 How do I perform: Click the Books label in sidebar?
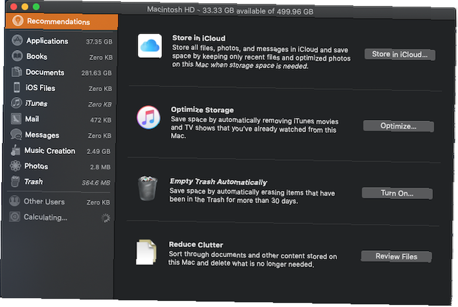[x=37, y=56]
